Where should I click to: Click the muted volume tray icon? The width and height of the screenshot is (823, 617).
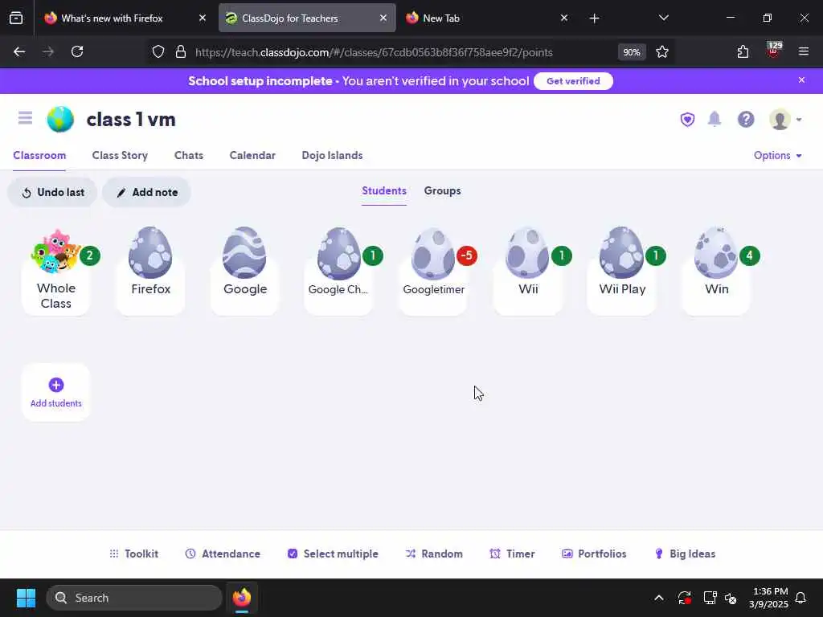[731, 598]
